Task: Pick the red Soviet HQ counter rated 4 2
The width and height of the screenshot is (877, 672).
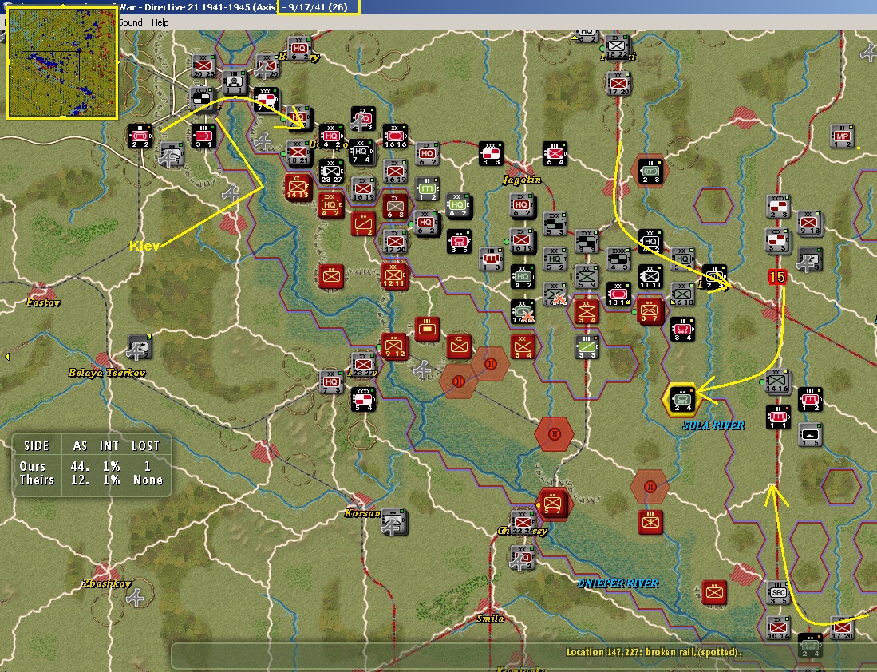Action: coord(330,205)
